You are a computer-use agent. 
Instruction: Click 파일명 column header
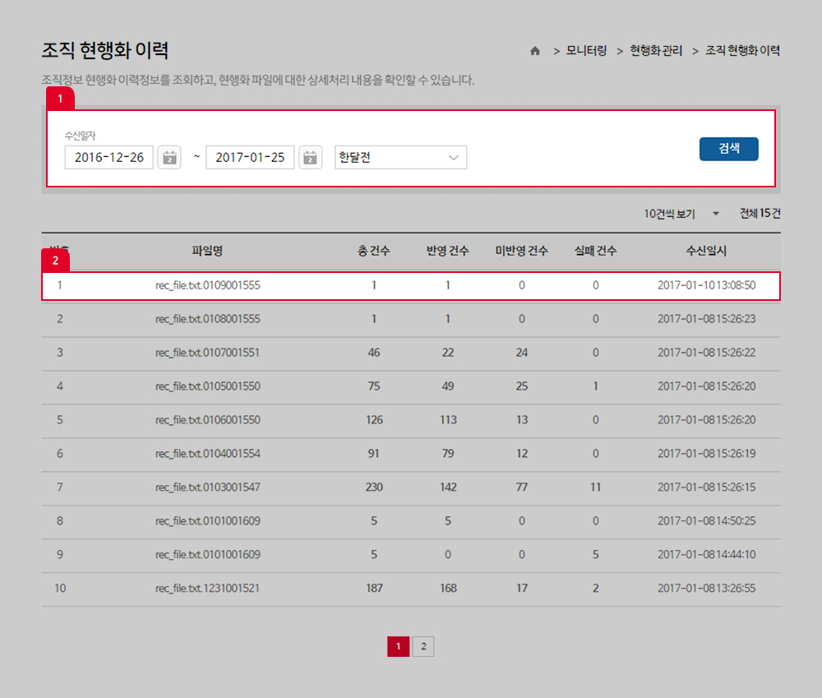(208, 252)
